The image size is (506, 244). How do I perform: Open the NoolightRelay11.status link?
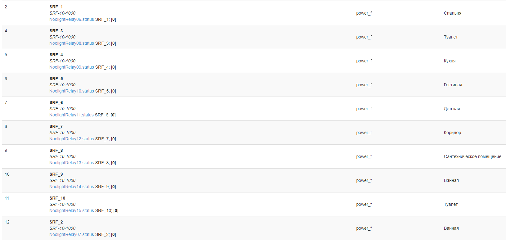click(x=71, y=115)
